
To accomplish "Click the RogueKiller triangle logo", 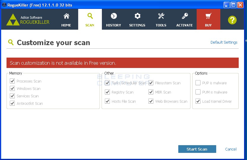I will (13, 20).
